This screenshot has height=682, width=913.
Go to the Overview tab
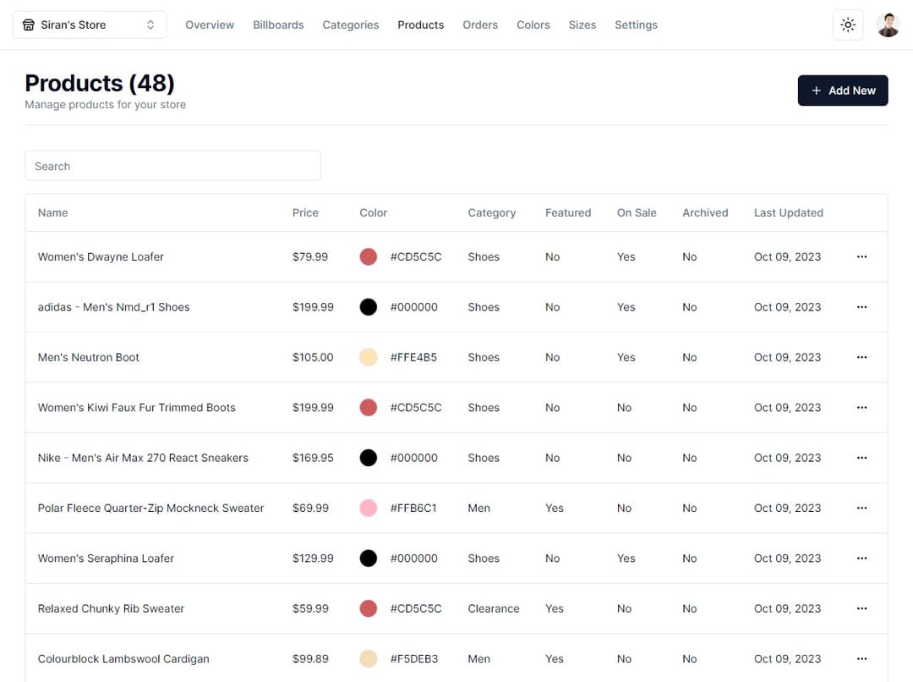point(210,25)
